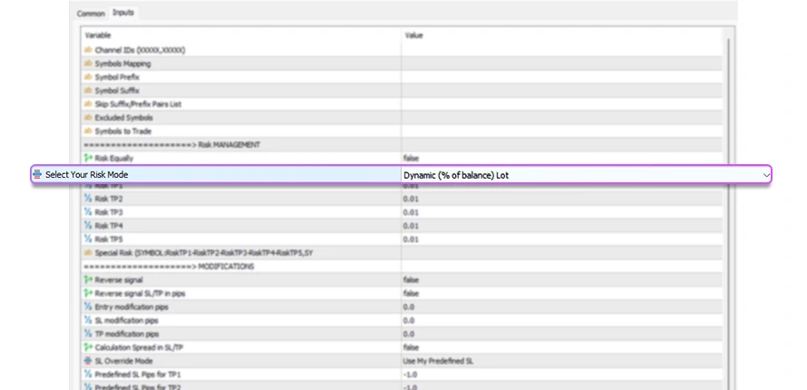Toggle Reverse signal SL/TP in pips value
The width and height of the screenshot is (807, 390).
411,294
